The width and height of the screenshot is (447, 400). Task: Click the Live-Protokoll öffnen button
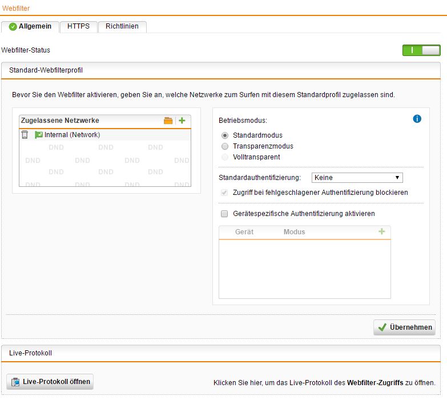[50, 382]
